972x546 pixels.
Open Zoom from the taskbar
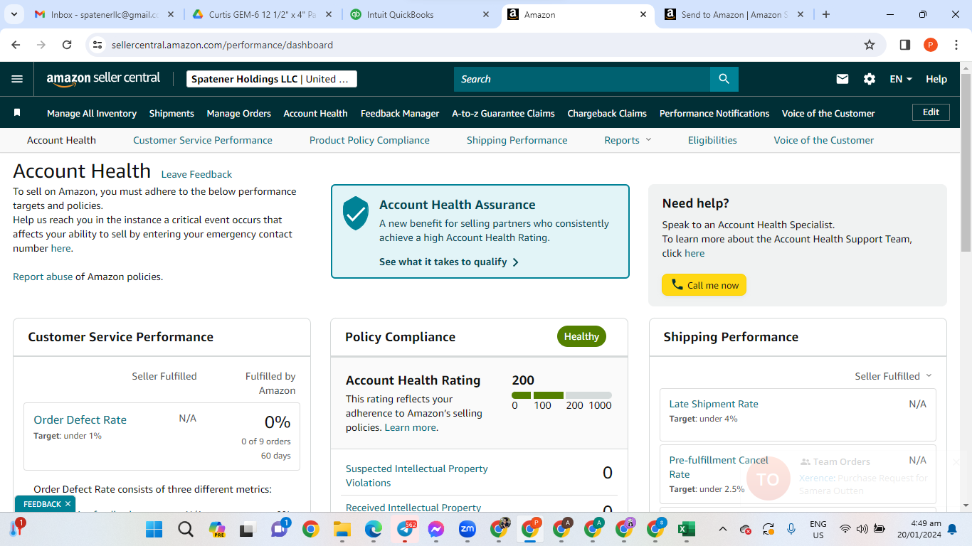pyautogui.click(x=467, y=529)
